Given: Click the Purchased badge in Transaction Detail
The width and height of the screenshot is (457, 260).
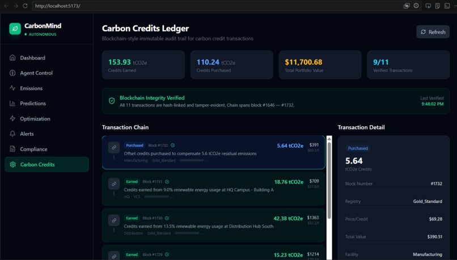Looking at the screenshot, I should (358, 148).
